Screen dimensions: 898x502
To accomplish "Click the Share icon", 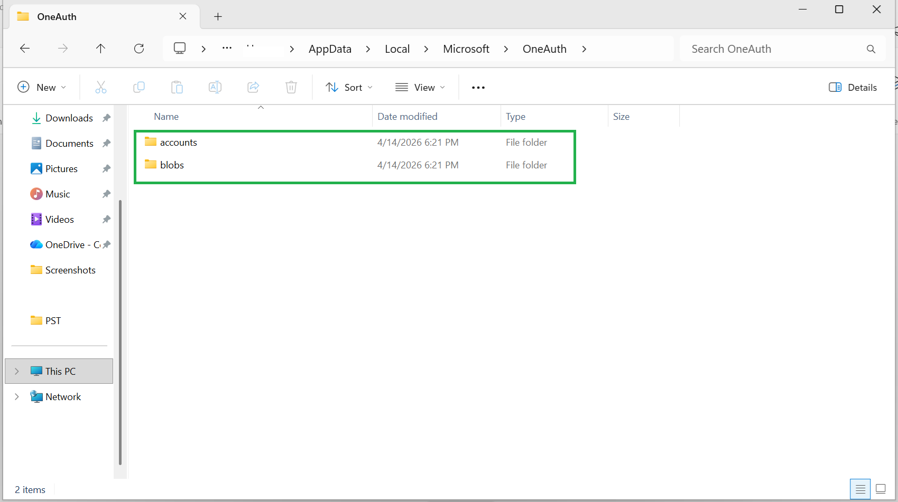I will 253,87.
